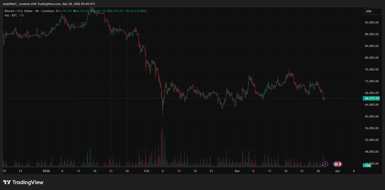Image resolution: width=385 pixels, height=190 pixels.
Task: Click the 72,000.00 price axis label
Action: click(x=372, y=81)
